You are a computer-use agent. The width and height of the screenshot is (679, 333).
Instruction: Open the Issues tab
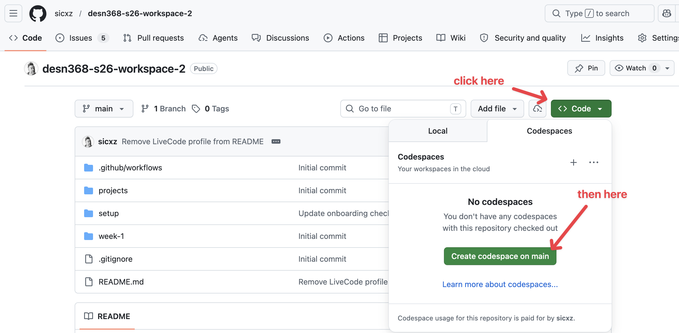(x=82, y=38)
